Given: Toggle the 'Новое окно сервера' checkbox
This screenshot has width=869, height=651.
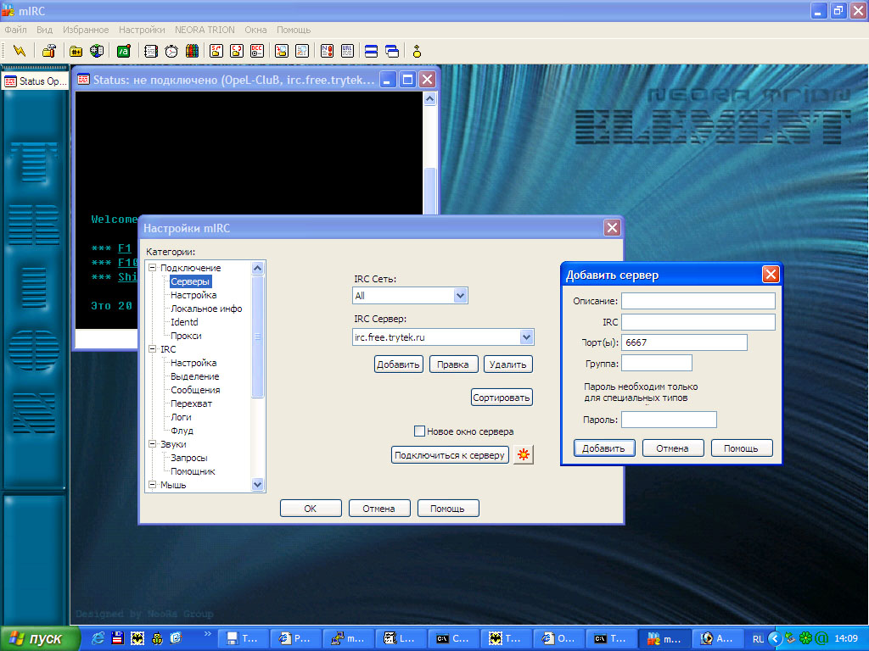Looking at the screenshot, I should click(x=419, y=431).
